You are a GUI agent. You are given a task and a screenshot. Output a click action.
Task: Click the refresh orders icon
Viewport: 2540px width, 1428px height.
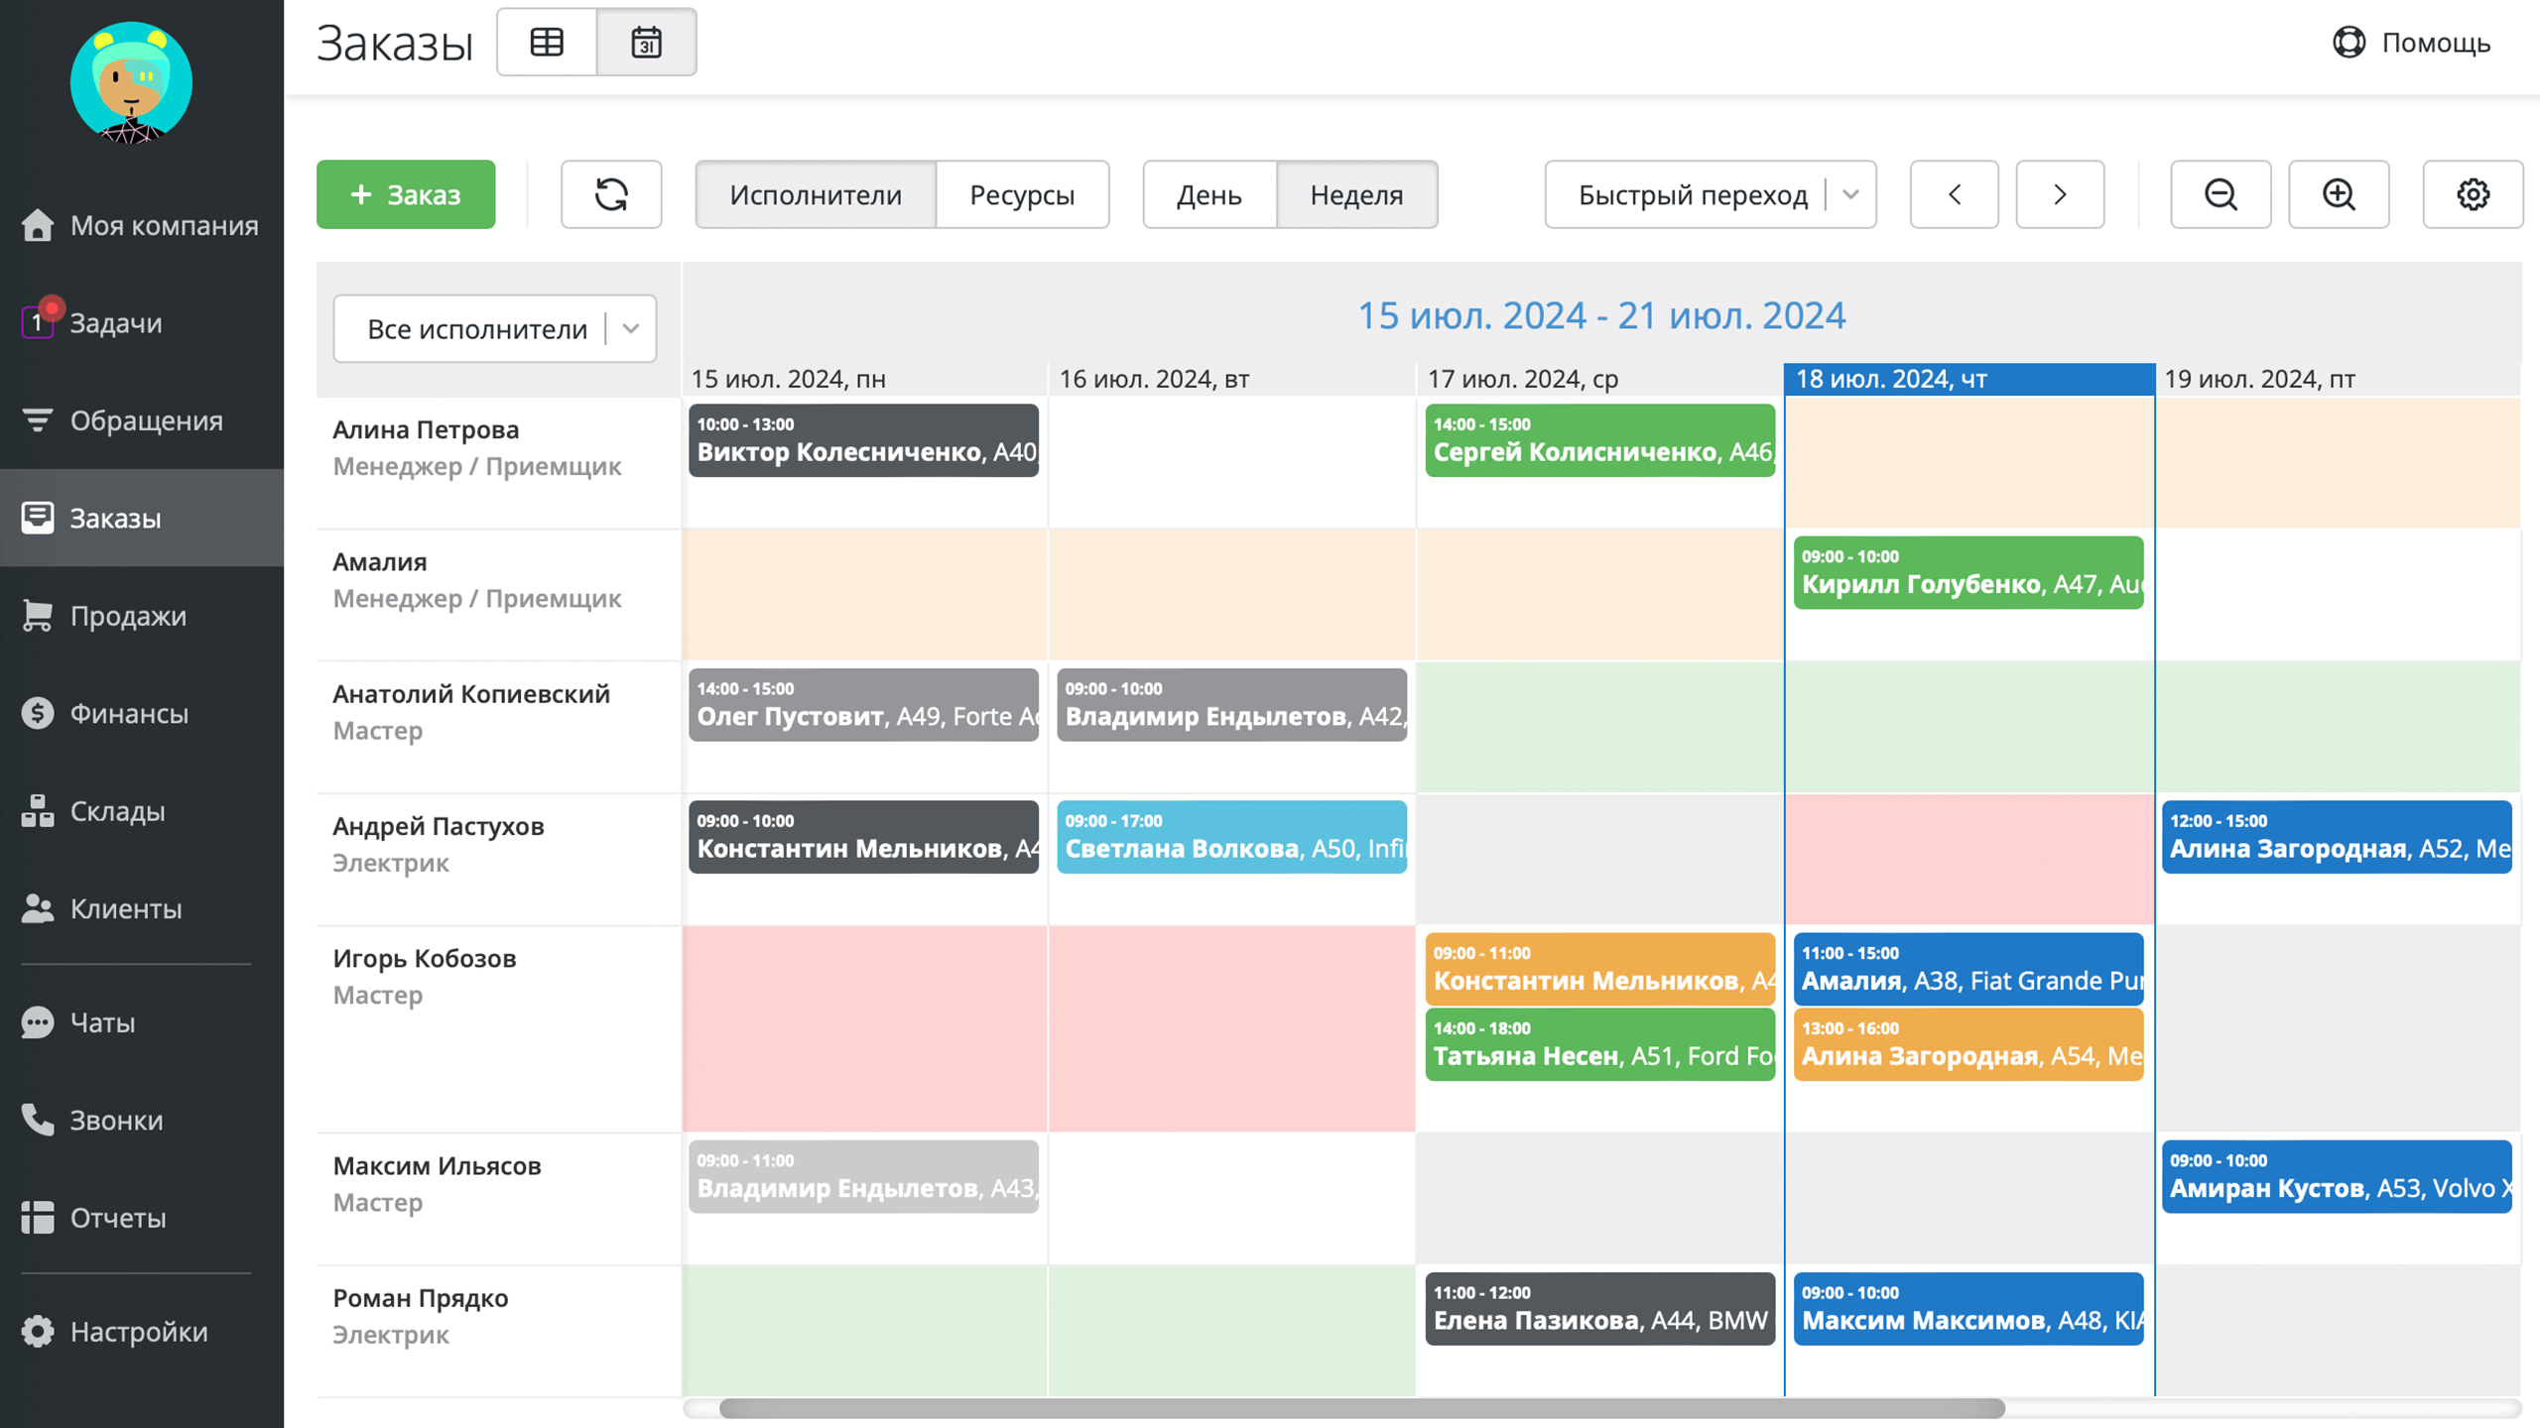coord(611,194)
